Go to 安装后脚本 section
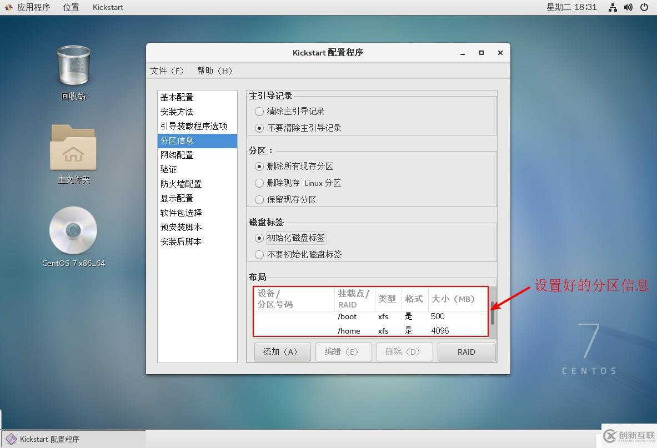The height and width of the screenshot is (448, 657). coord(197,241)
